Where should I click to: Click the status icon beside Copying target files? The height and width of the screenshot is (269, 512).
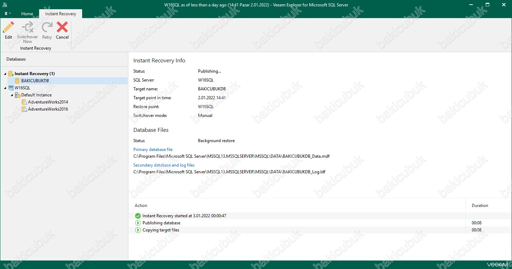(x=138, y=230)
